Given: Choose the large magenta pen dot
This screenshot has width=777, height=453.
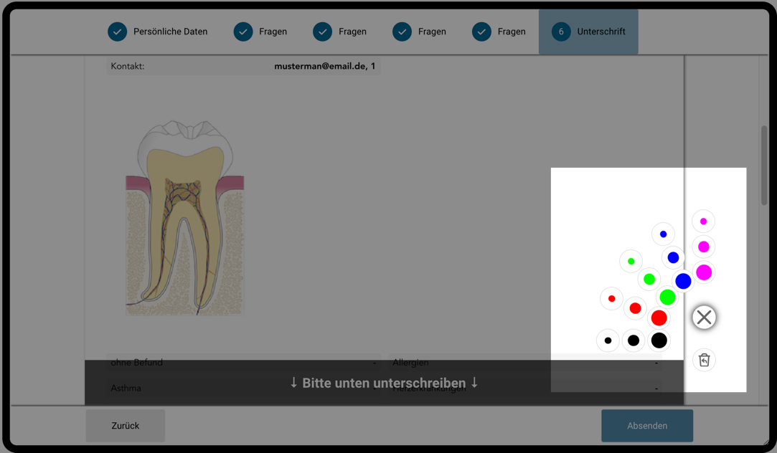Looking at the screenshot, I should point(704,272).
